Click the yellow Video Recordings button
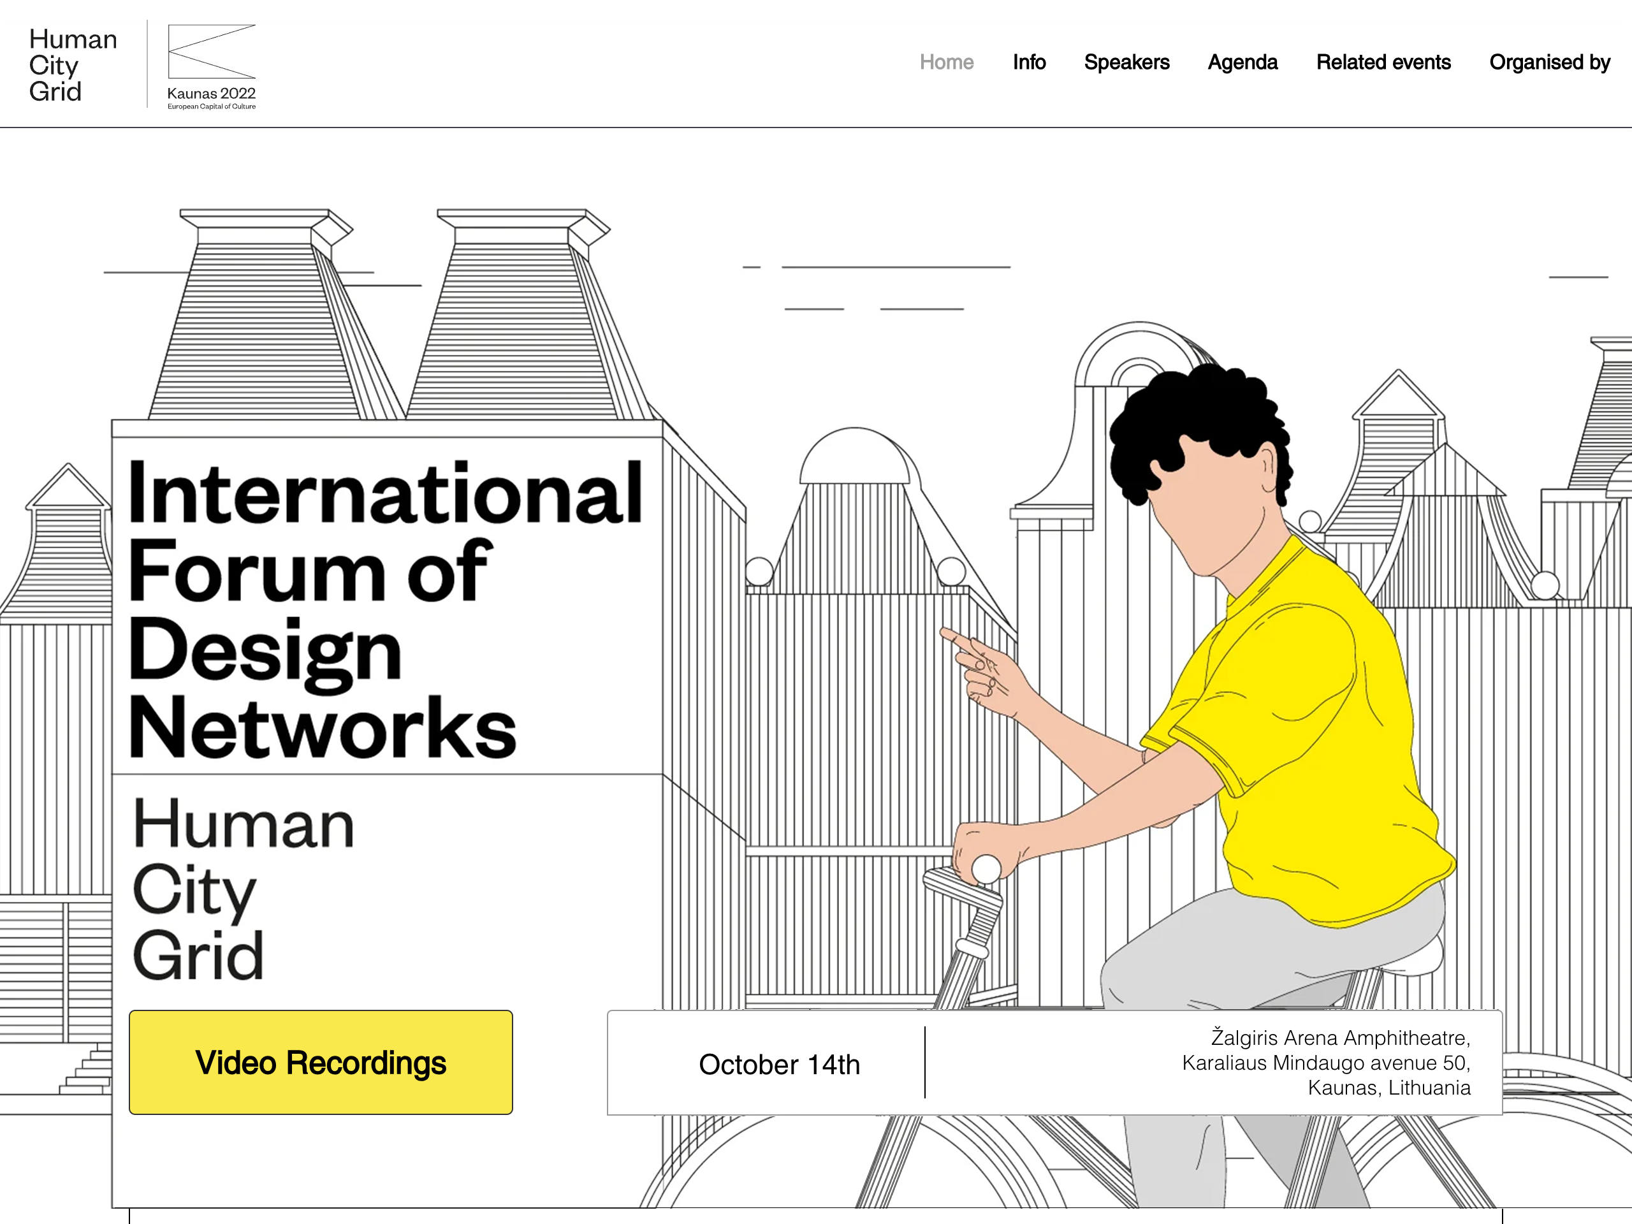Viewport: 1632px width, 1224px height. pos(321,1061)
